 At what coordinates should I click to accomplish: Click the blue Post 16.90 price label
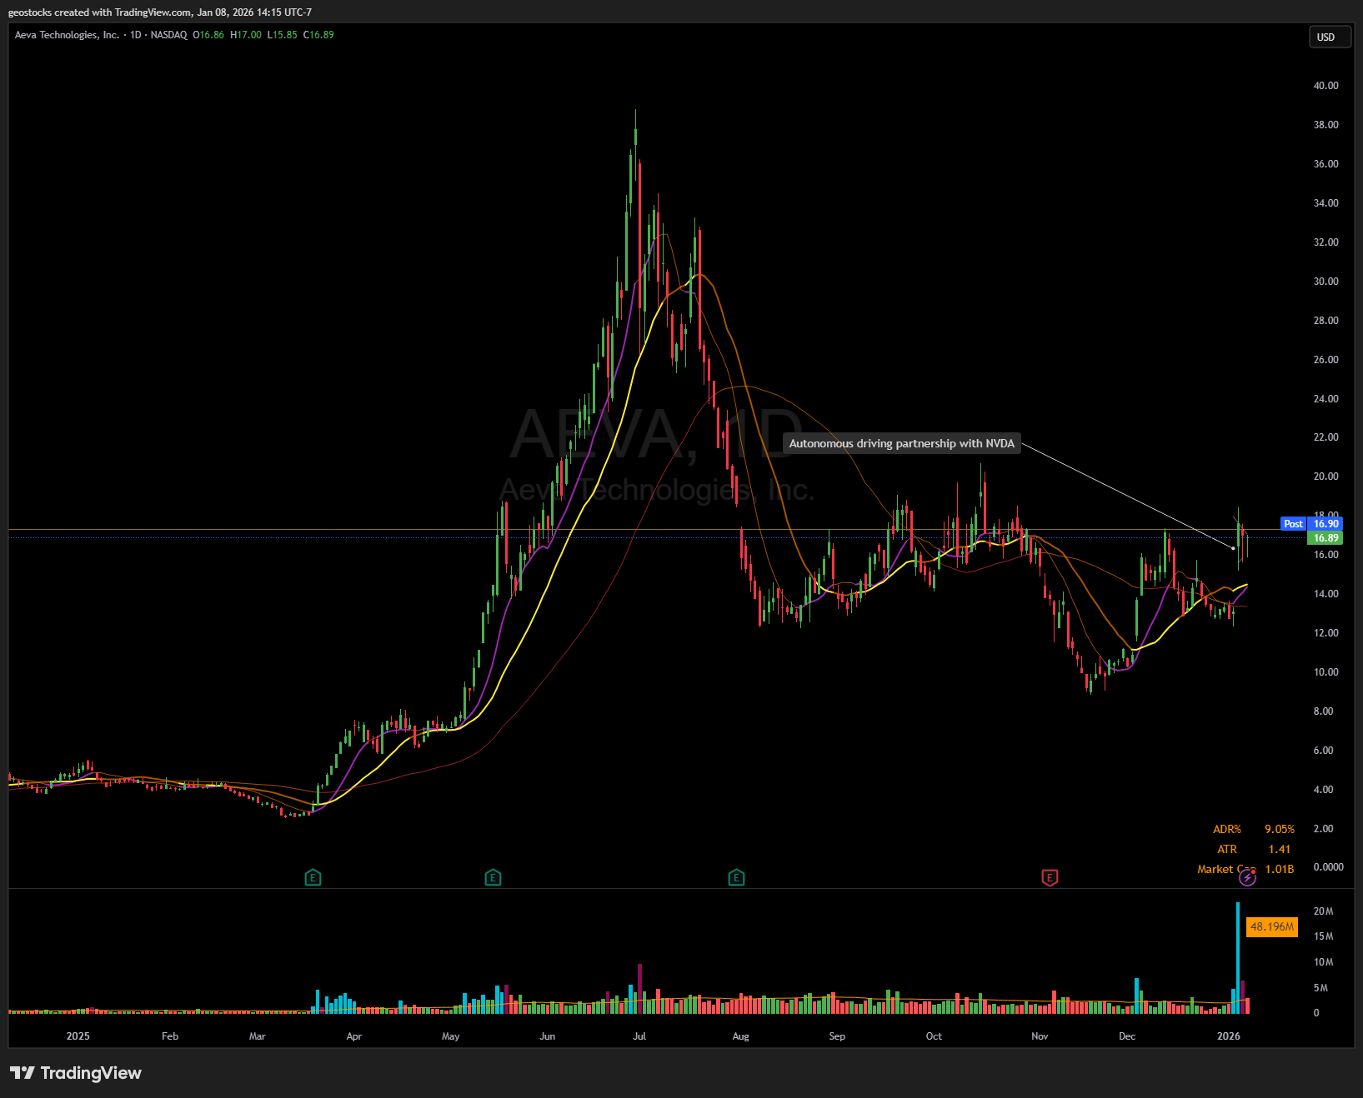pos(1311,524)
